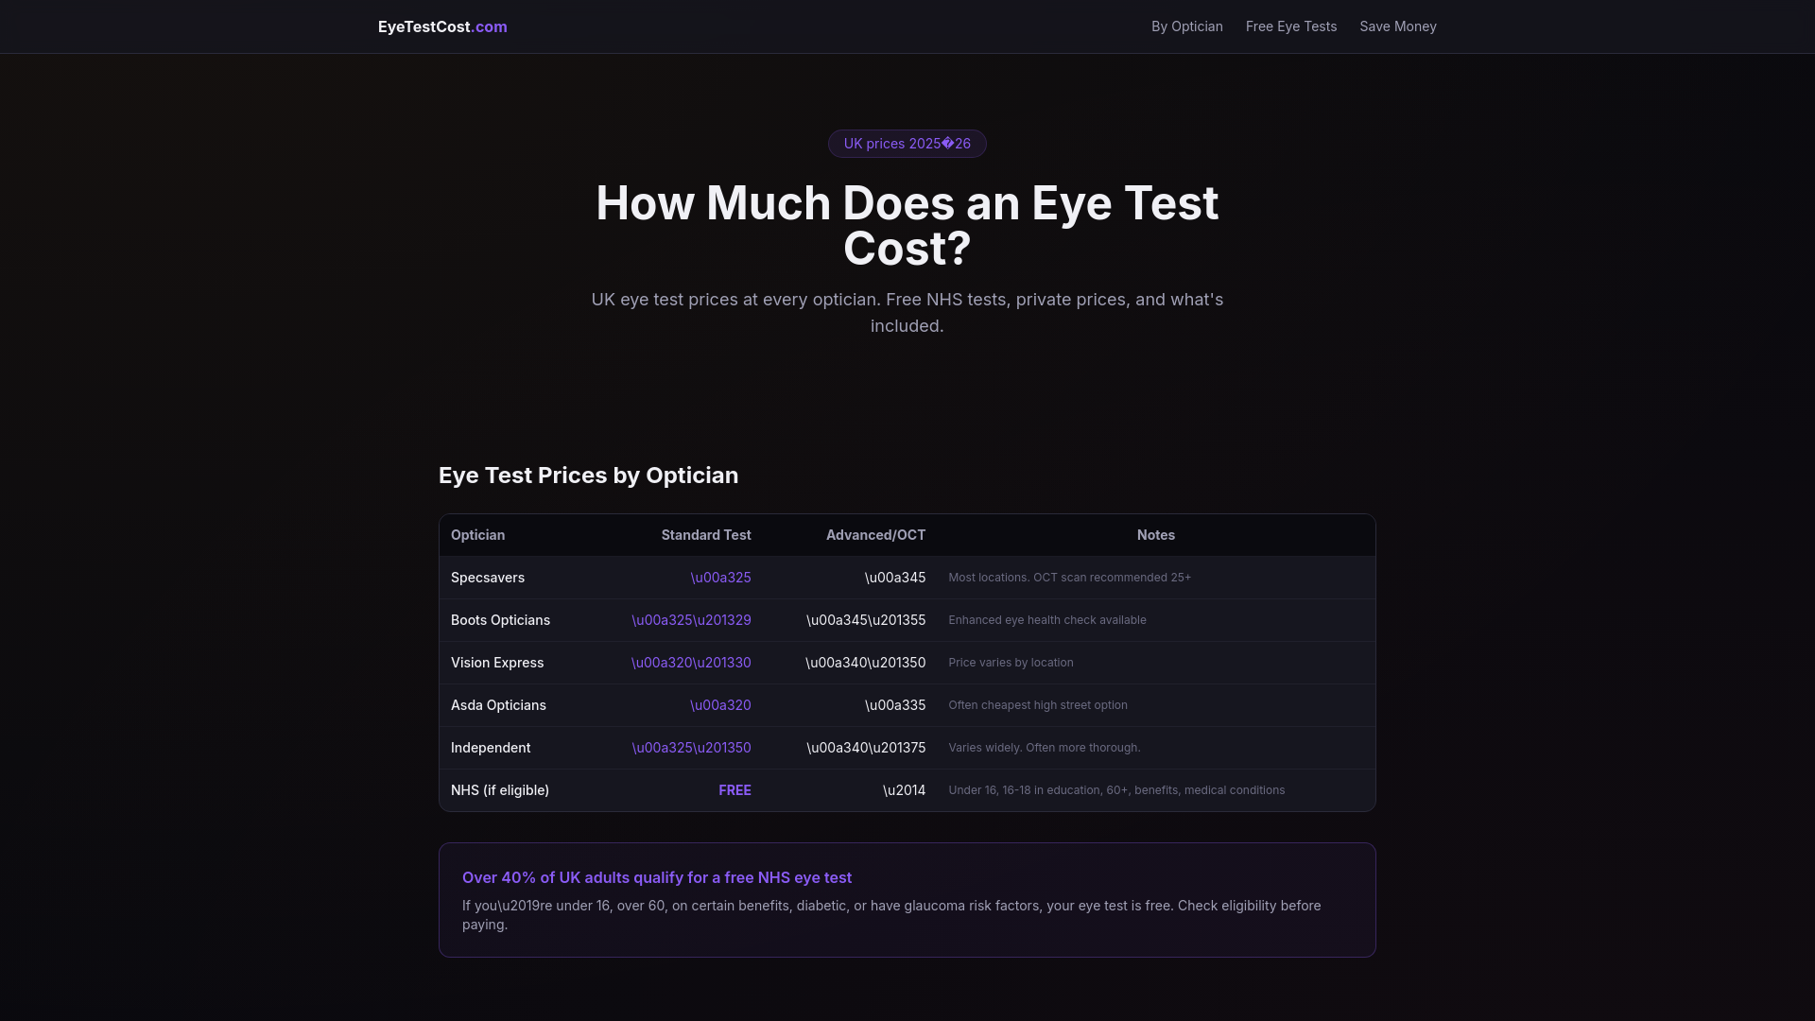1815x1021 pixels.
Task: Click the hero subtitle about UK eye test prices
Action: pyautogui.click(x=907, y=313)
